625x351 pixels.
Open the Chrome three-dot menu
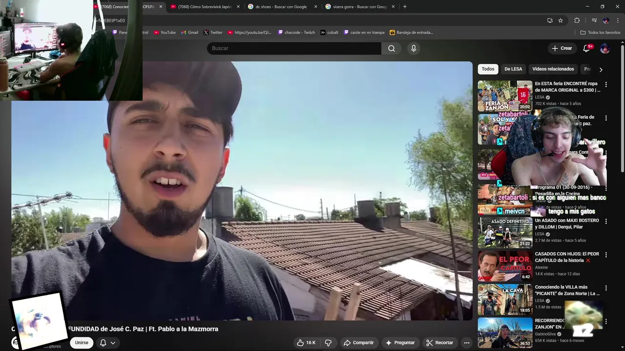click(617, 20)
